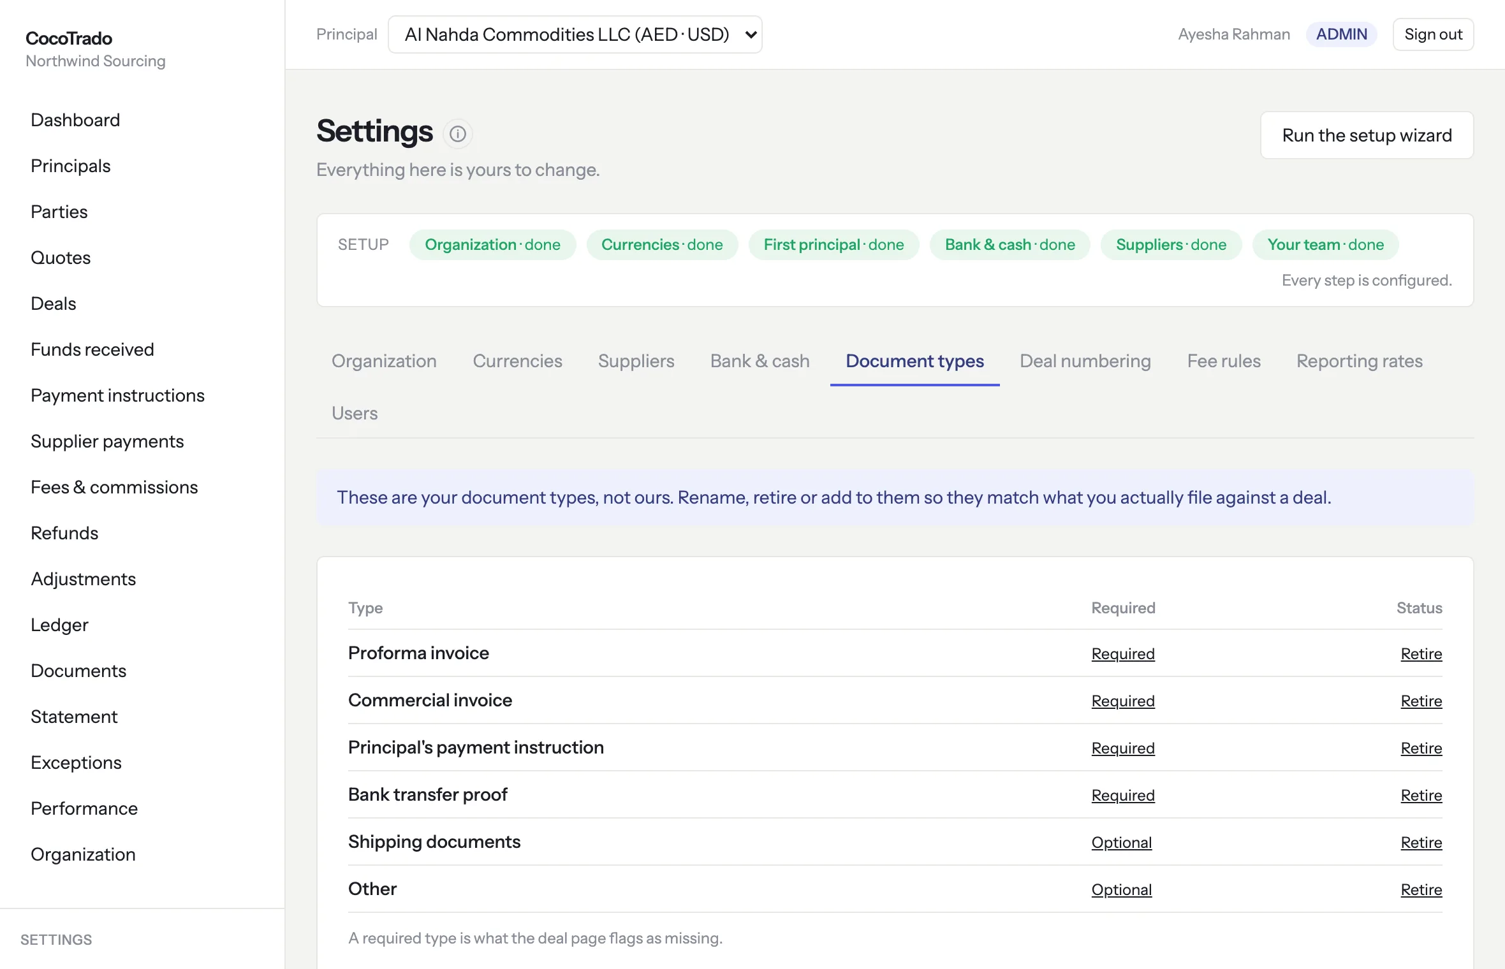Retire the Bank transfer proof type
The height and width of the screenshot is (969, 1505).
[x=1421, y=795]
